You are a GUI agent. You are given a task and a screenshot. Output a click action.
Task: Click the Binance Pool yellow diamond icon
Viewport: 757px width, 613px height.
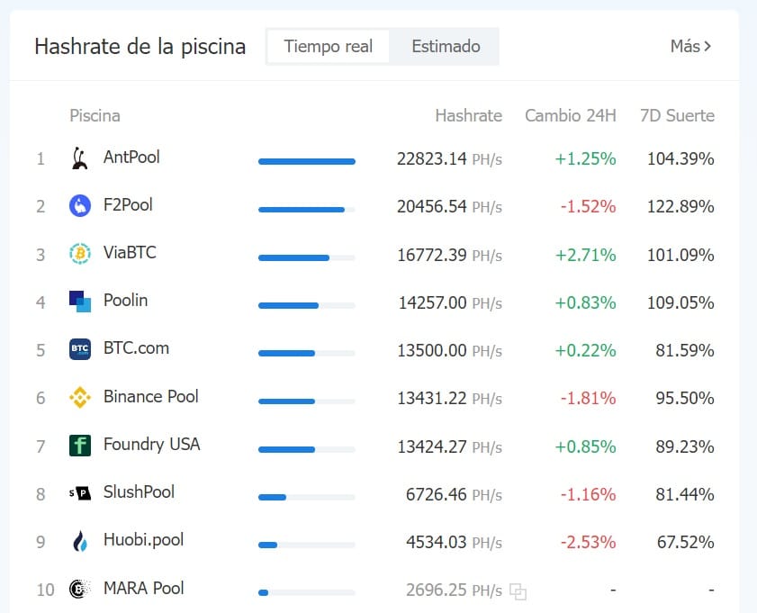pyautogui.click(x=79, y=397)
